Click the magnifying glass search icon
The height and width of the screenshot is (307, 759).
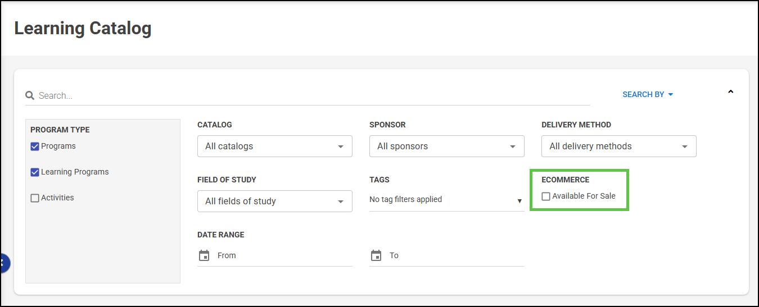click(x=30, y=95)
